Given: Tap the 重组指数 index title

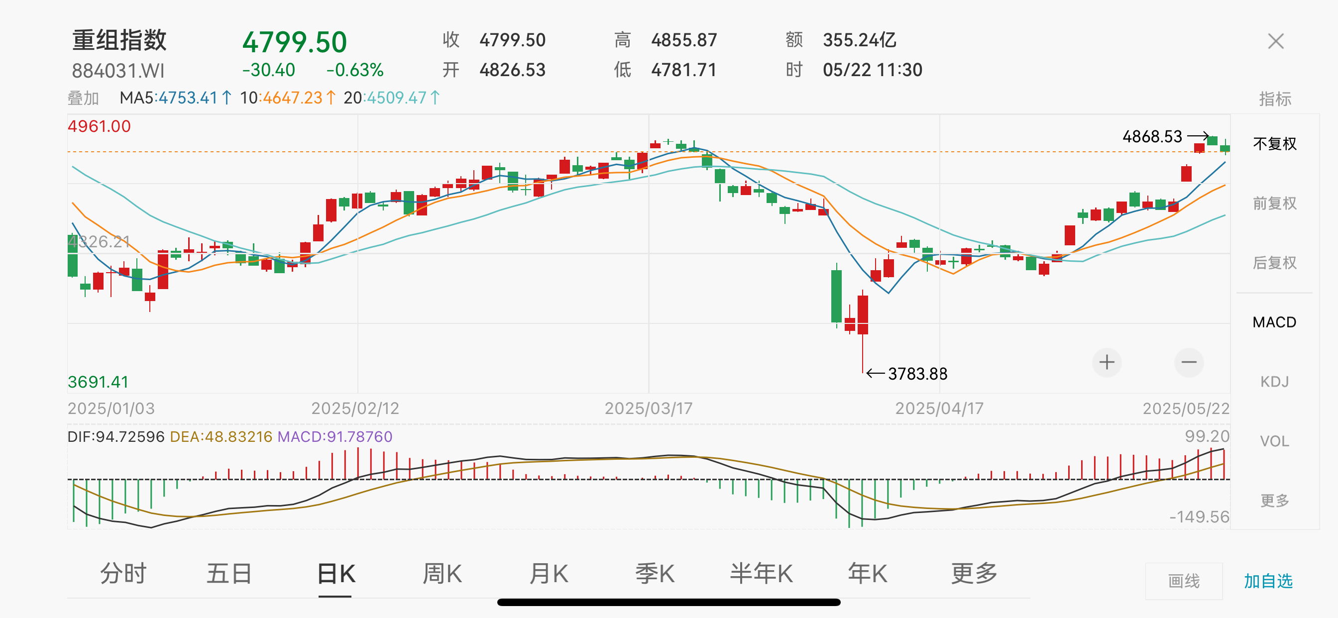Looking at the screenshot, I should [x=119, y=40].
